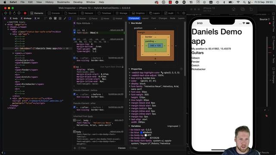This screenshot has height=155, width=276.
Task: Click the red error indicator icon
Action: pos(25,13)
